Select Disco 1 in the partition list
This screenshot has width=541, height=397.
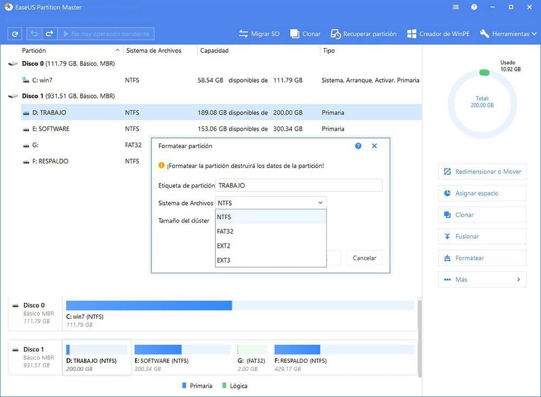tap(68, 96)
